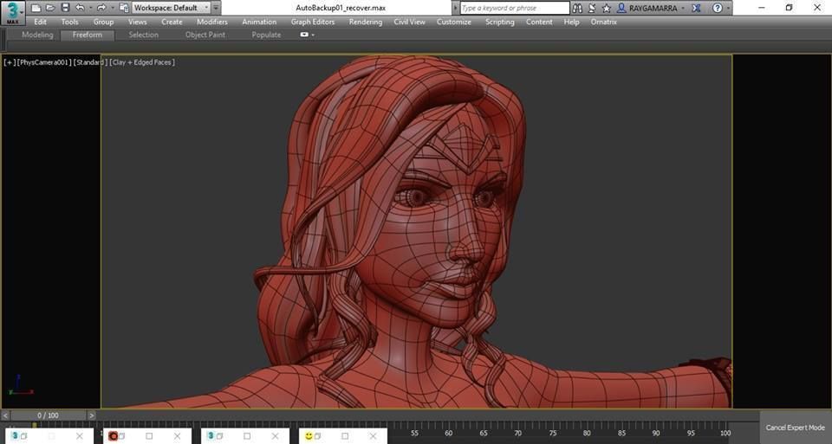
Task: Click the Open File folder icon
Action: pyautogui.click(x=50, y=8)
